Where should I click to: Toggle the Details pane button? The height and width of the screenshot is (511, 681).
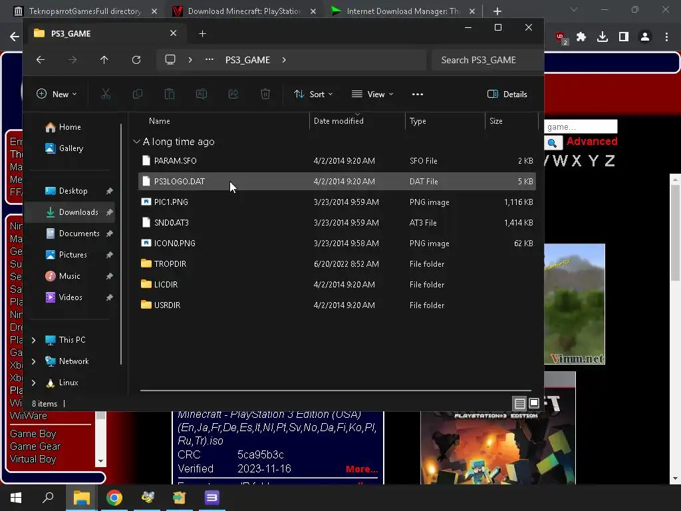point(507,94)
